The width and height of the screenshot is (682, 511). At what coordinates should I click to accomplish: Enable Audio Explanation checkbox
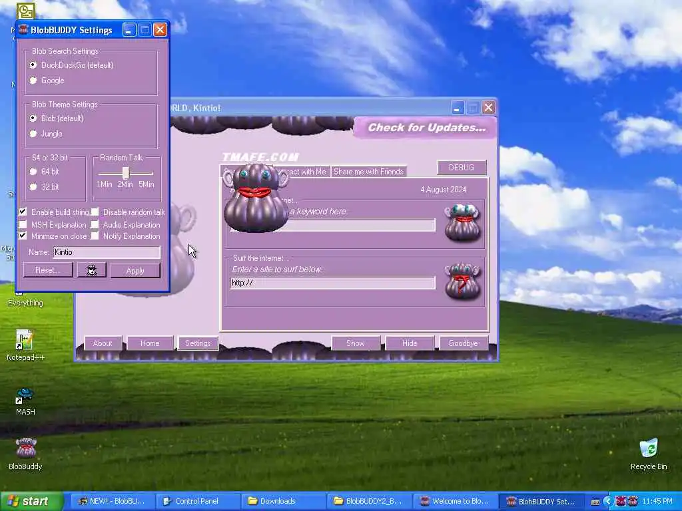[95, 224]
